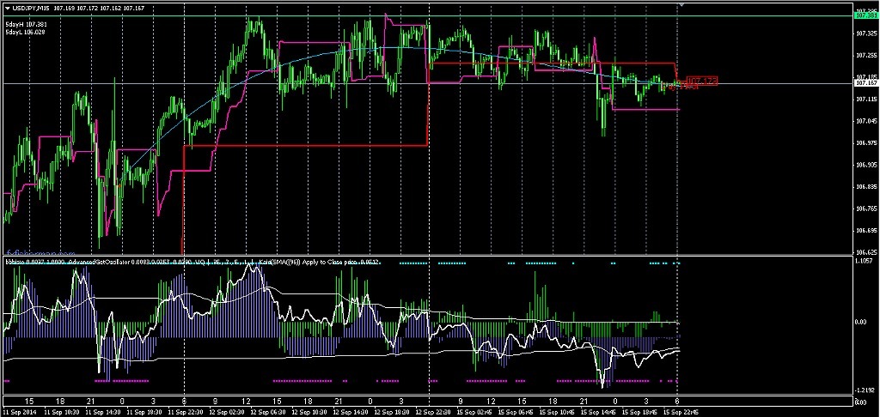Click the 0.00 level on oscillator scale
The height and width of the screenshot is (417, 880).
[x=862, y=323]
